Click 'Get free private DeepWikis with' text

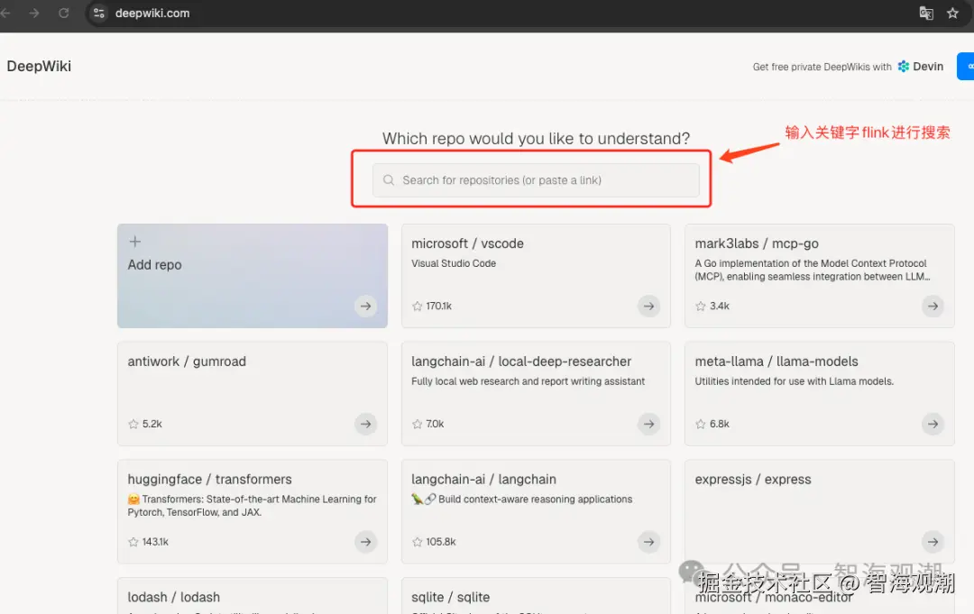click(822, 67)
